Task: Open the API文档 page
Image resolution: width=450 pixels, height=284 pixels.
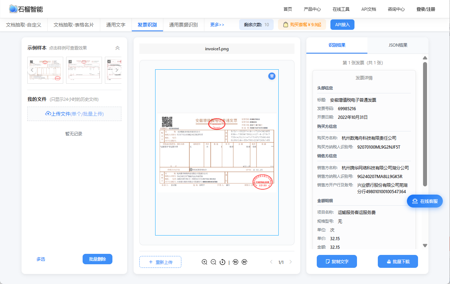Action: click(x=368, y=9)
